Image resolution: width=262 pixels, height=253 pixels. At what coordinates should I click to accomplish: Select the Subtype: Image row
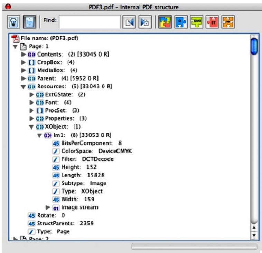click(x=84, y=183)
